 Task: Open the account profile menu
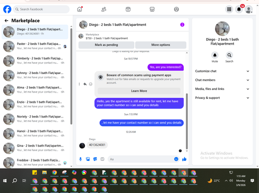point(249,9)
